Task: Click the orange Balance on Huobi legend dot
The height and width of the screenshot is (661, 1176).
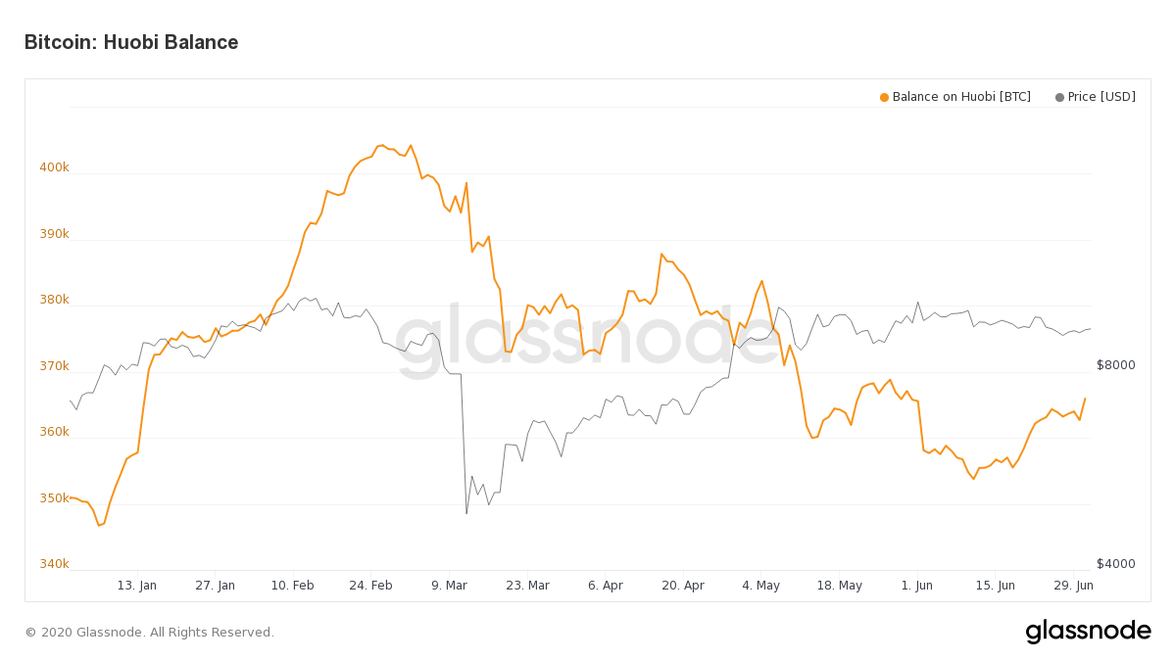Action: [x=884, y=97]
